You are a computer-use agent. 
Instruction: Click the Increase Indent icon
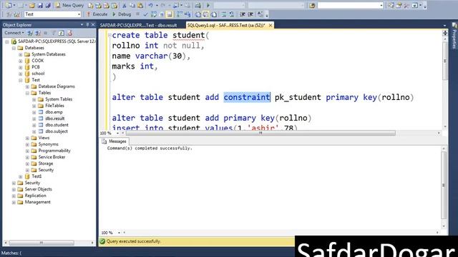[x=250, y=14]
